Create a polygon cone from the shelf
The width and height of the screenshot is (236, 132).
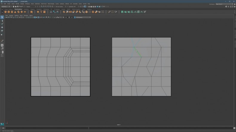click(x=15, y=12)
